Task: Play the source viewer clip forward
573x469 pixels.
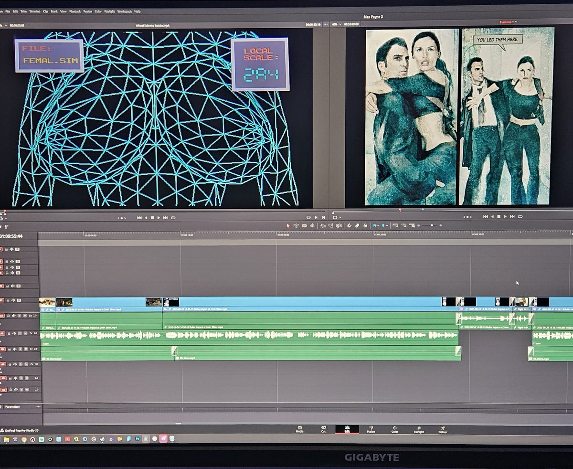Action: 159,217
